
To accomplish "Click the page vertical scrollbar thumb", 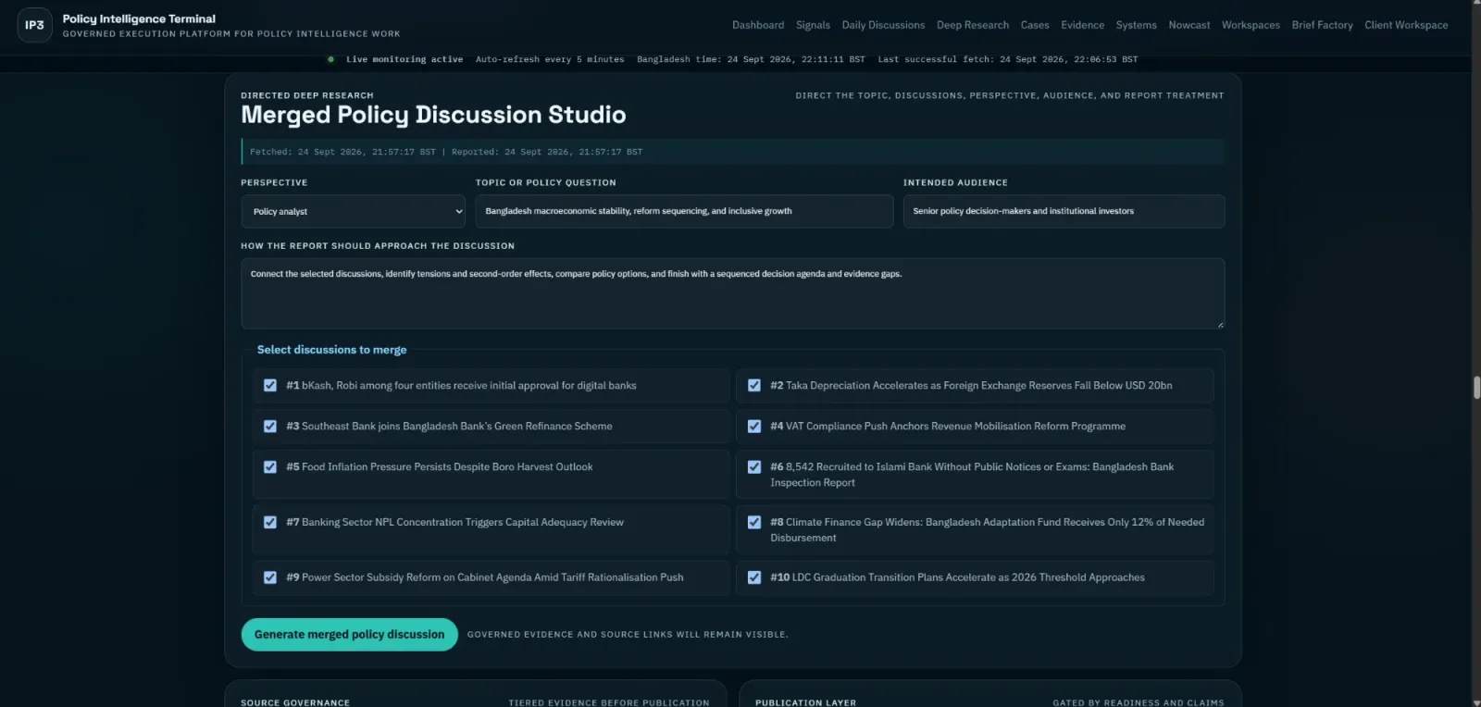I will pos(1476,388).
